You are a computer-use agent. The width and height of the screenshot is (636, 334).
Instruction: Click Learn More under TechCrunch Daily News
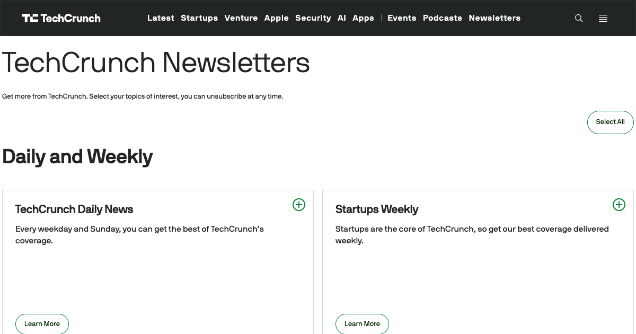(42, 323)
